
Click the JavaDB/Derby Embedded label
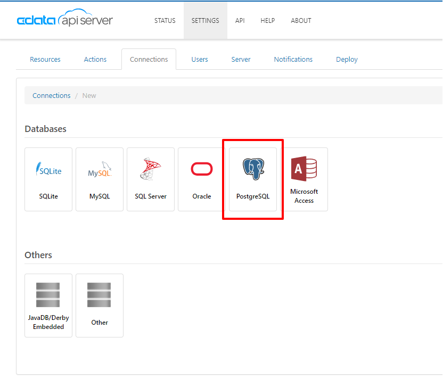48,322
